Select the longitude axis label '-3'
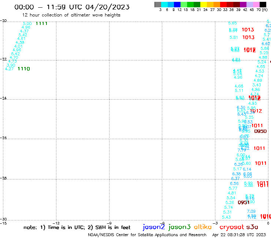This screenshot has height=238, width=271. [215, 223]
